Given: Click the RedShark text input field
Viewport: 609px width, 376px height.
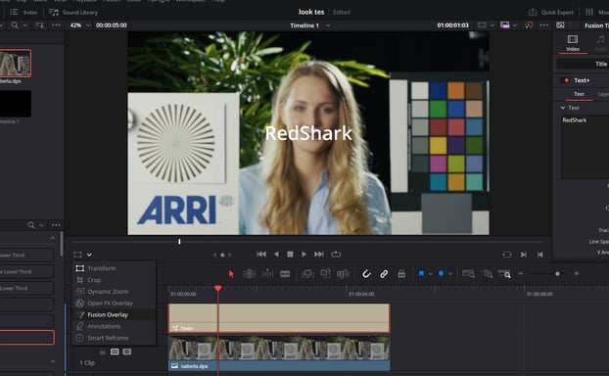Looking at the screenshot, I should (585, 148).
